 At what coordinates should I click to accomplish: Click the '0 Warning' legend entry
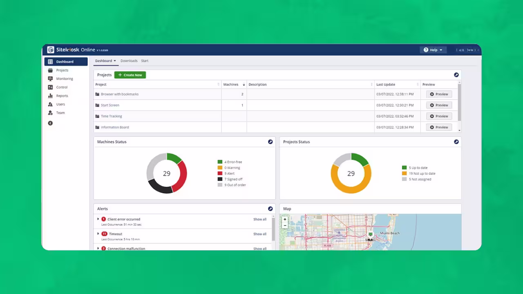coord(229,168)
